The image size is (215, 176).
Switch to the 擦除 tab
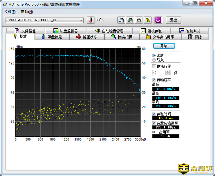195,37
